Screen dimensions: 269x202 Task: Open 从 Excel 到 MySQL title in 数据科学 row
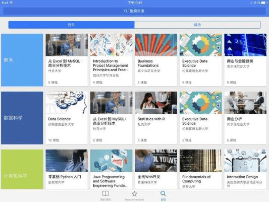[x=110, y=121]
